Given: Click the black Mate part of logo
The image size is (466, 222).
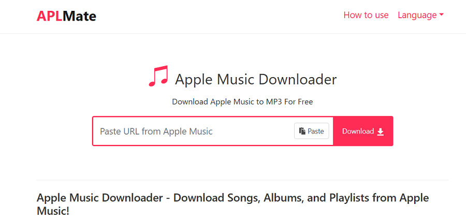Looking at the screenshot, I should click(x=79, y=16).
